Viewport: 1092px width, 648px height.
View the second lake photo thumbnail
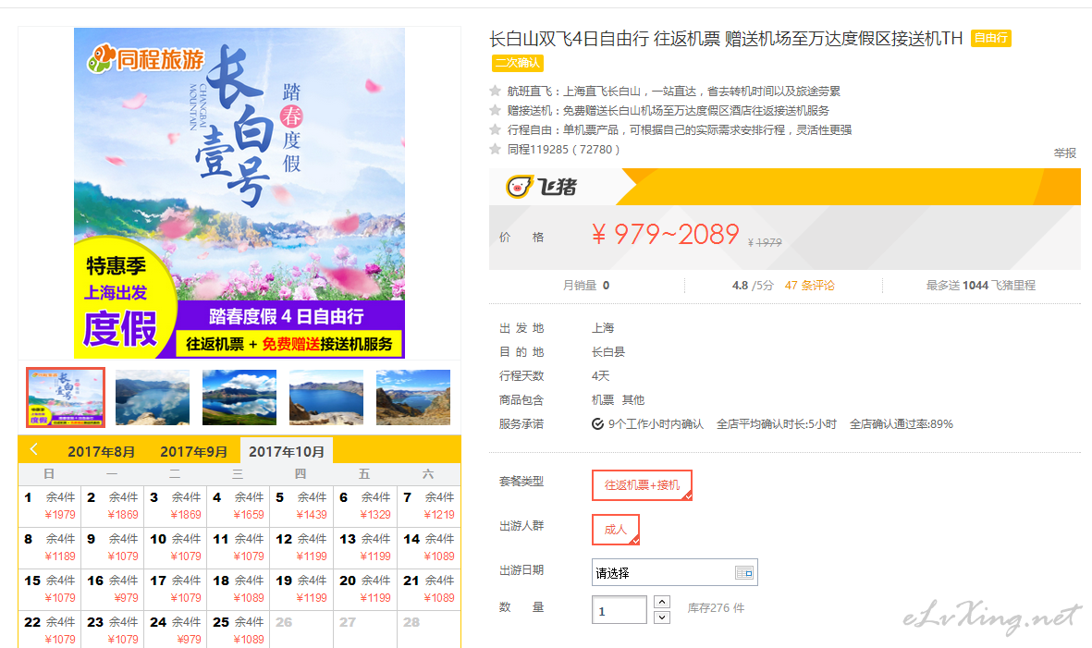pos(153,397)
